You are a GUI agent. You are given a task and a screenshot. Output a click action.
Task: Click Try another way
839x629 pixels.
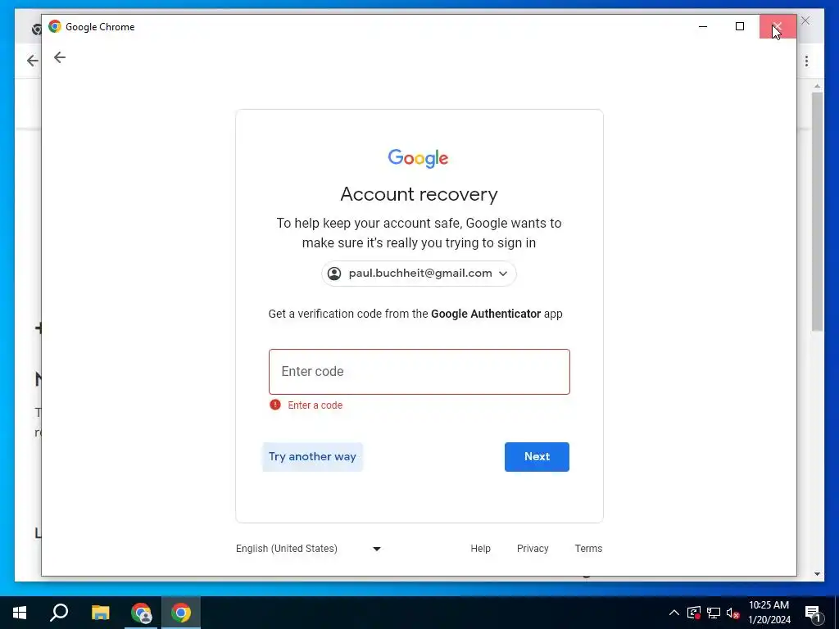[x=312, y=457]
